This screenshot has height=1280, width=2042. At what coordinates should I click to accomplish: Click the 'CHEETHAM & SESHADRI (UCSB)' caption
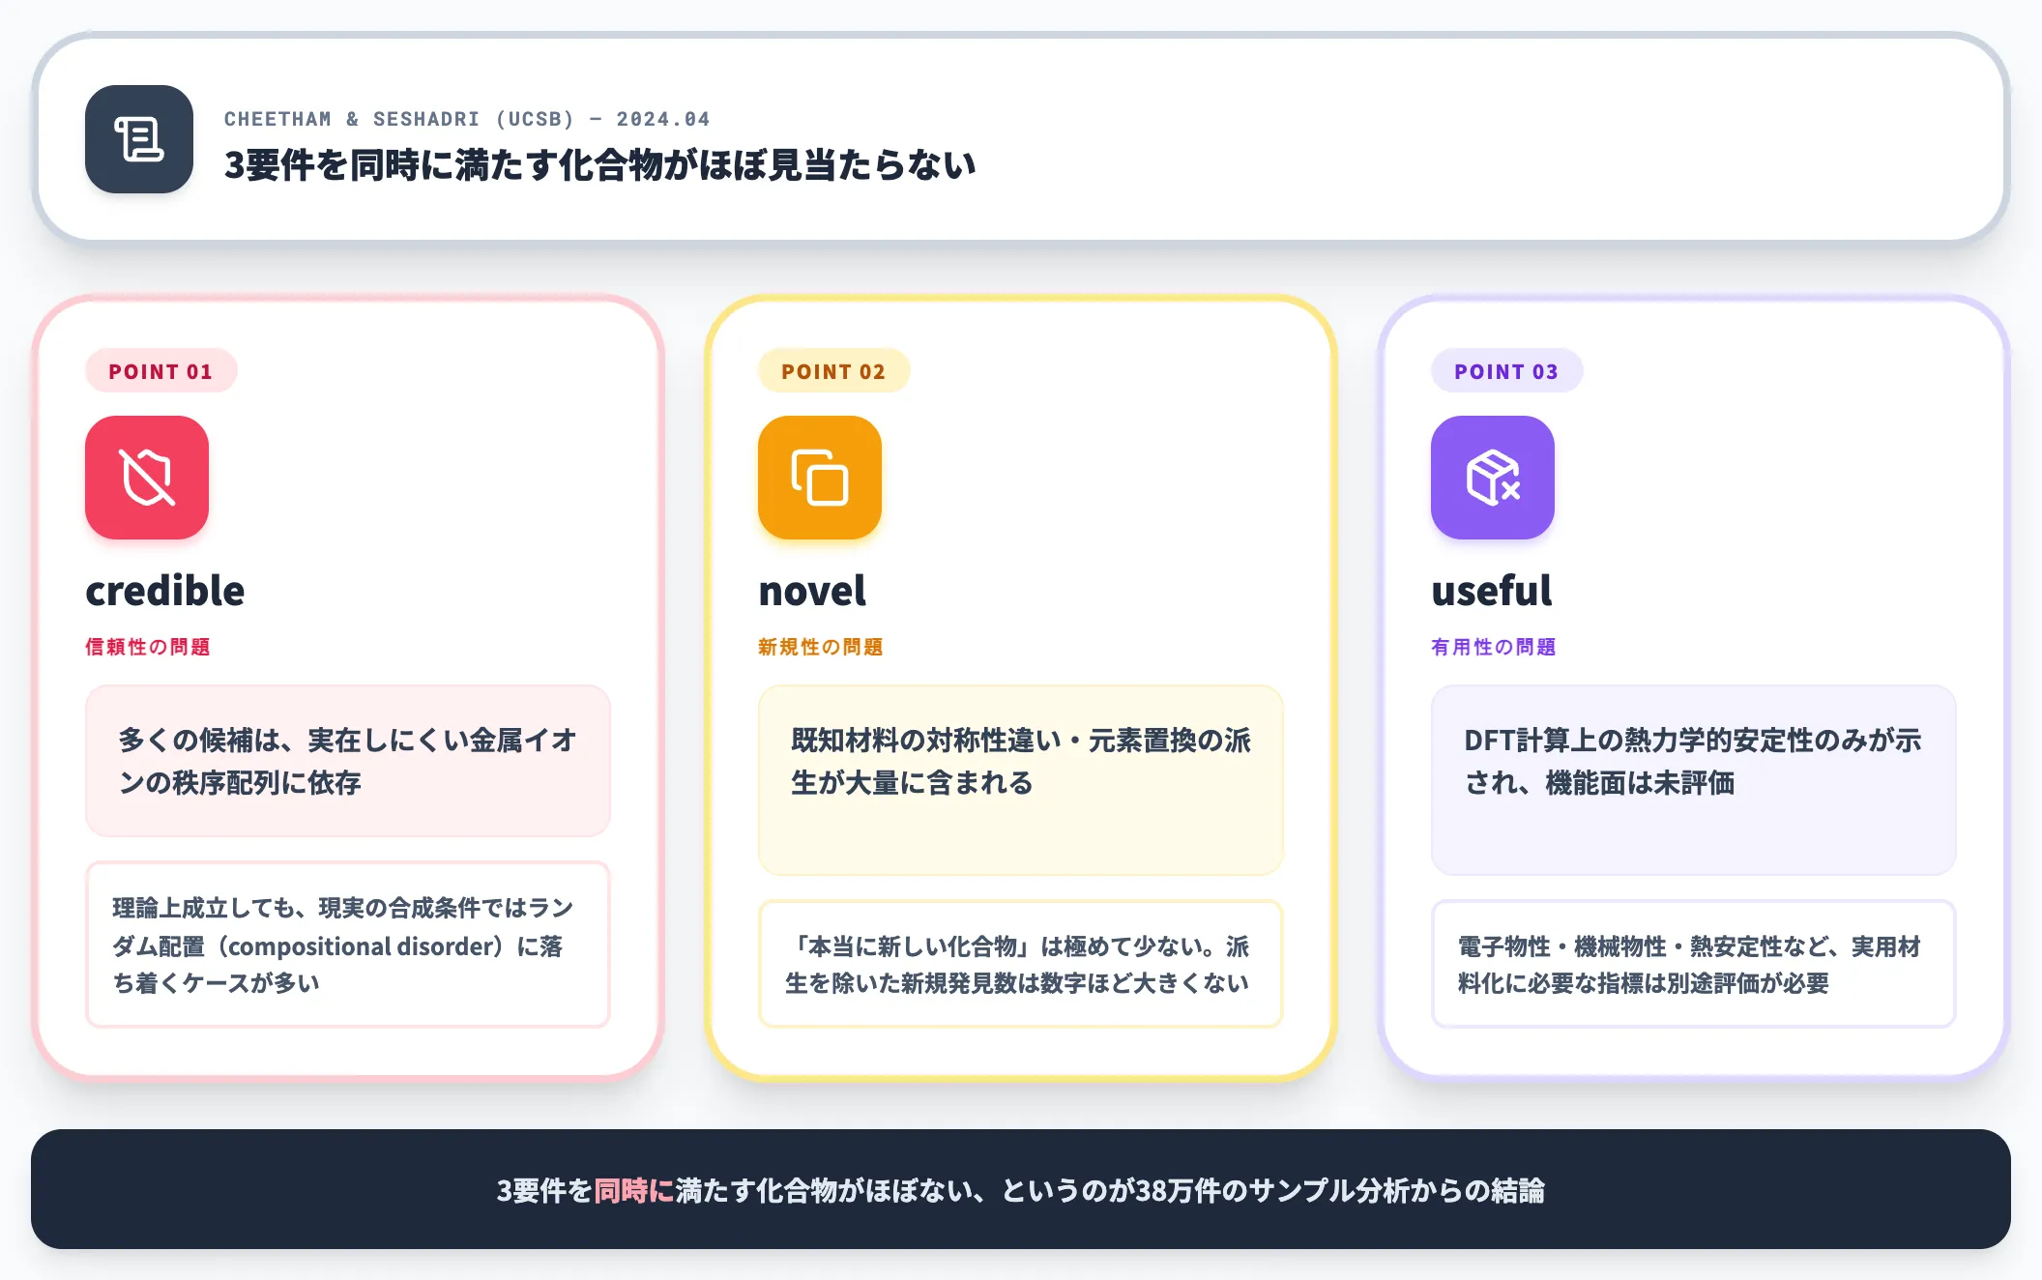coord(399,119)
